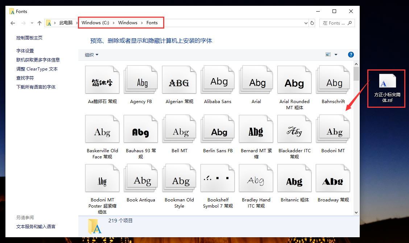
Task: Open the Bauhaus 93 常规 font
Action: [141, 129]
